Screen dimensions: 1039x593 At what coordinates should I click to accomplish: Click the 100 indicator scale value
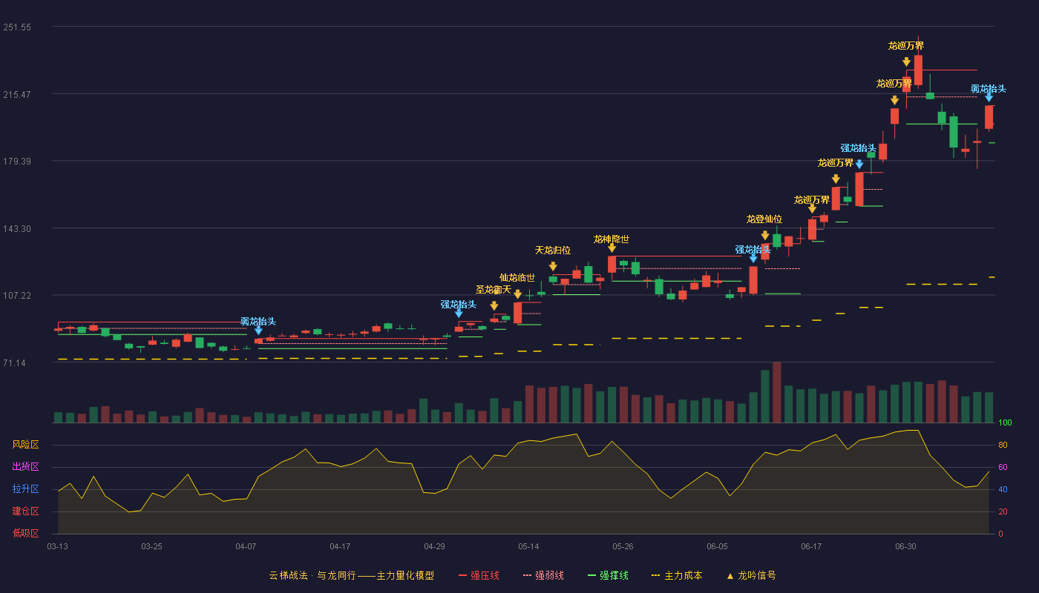click(1005, 423)
